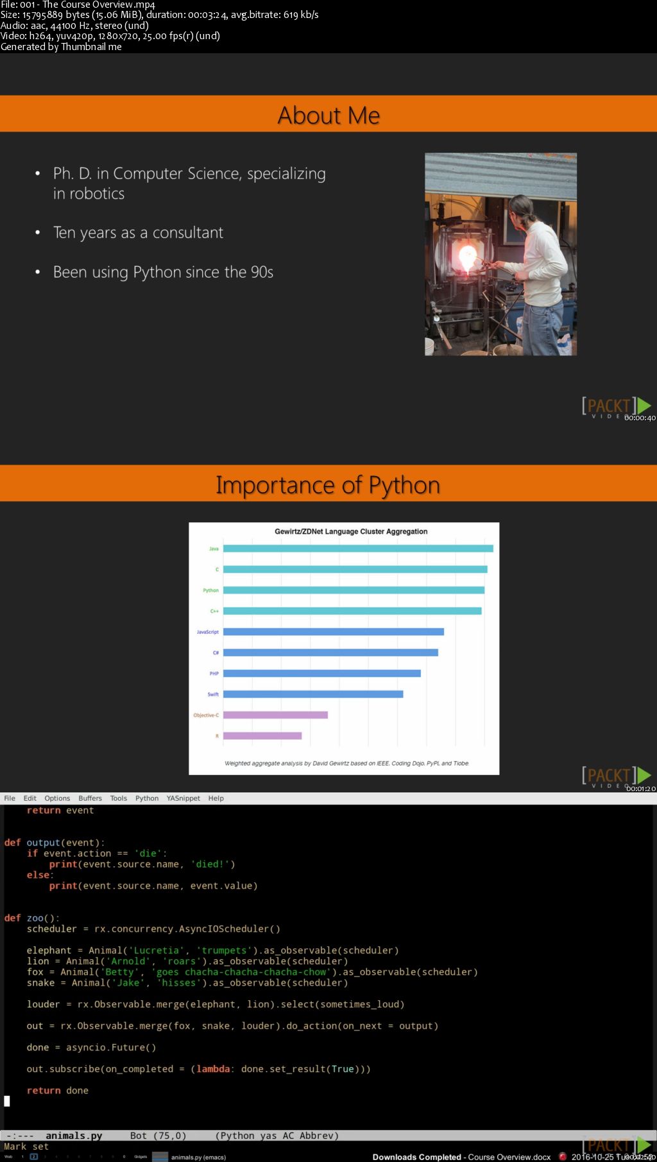Image resolution: width=657 pixels, height=1162 pixels.
Task: Click the 'def output(event):' line
Action: click(x=54, y=842)
